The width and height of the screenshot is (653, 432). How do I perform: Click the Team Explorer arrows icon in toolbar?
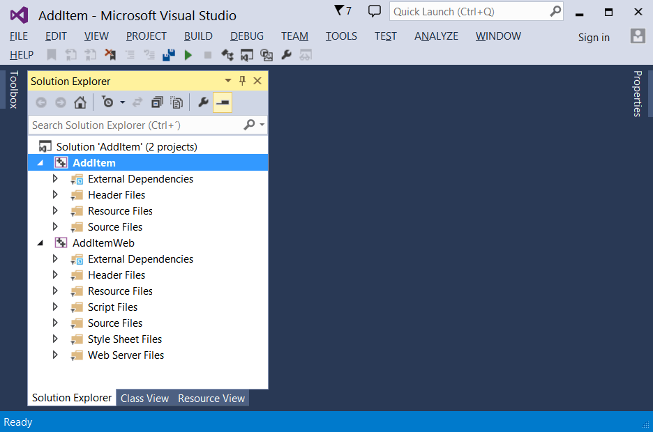[227, 55]
